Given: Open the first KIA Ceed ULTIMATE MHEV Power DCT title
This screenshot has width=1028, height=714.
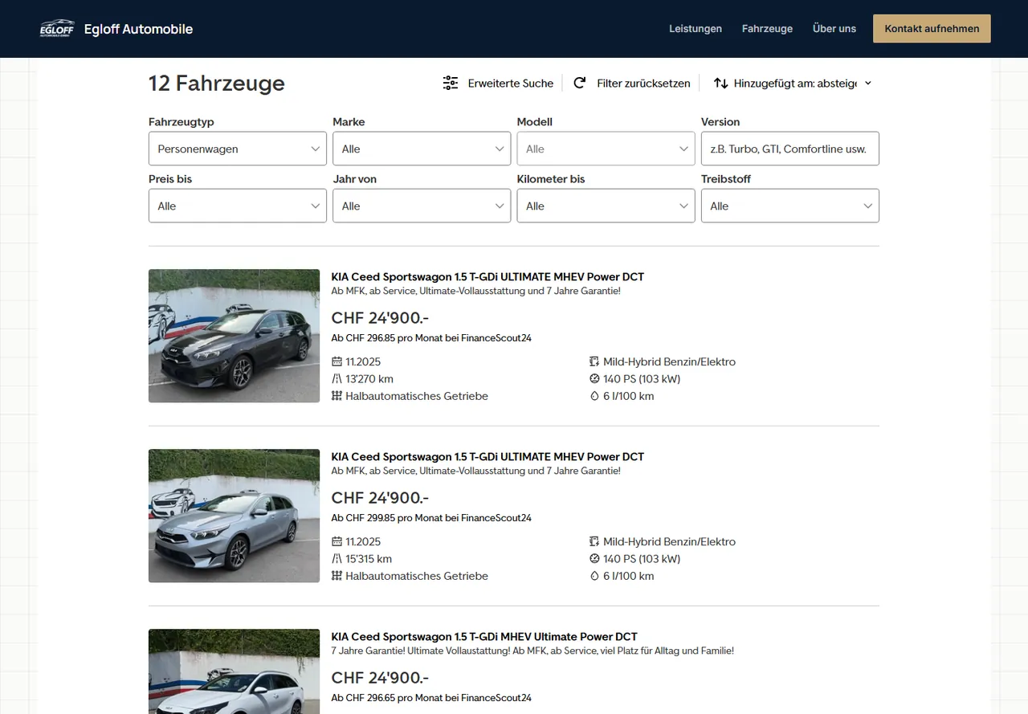Looking at the screenshot, I should click(487, 277).
